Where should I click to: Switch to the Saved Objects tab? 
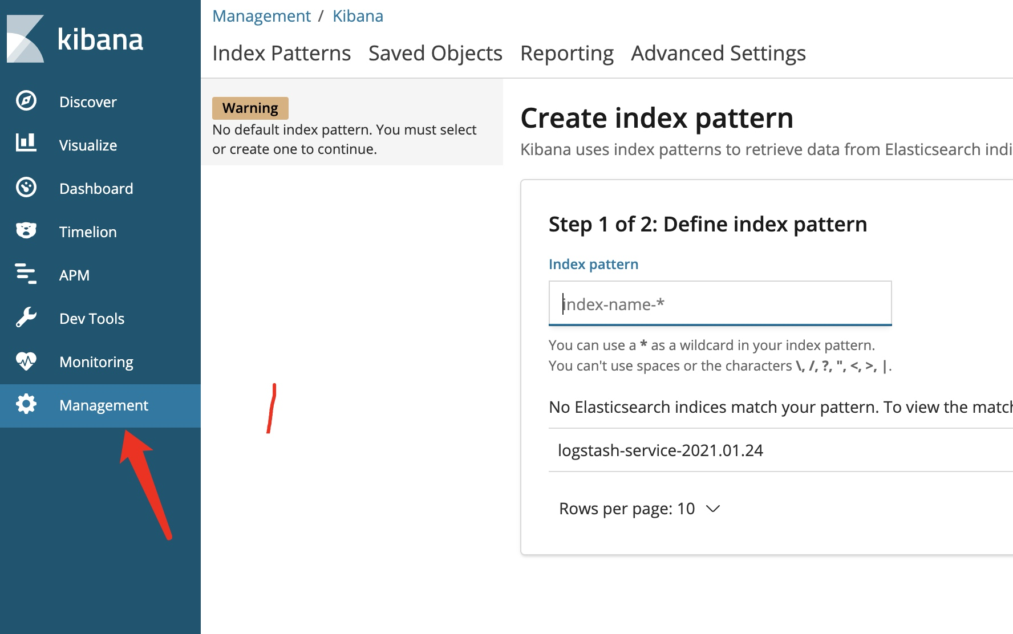[x=435, y=53]
